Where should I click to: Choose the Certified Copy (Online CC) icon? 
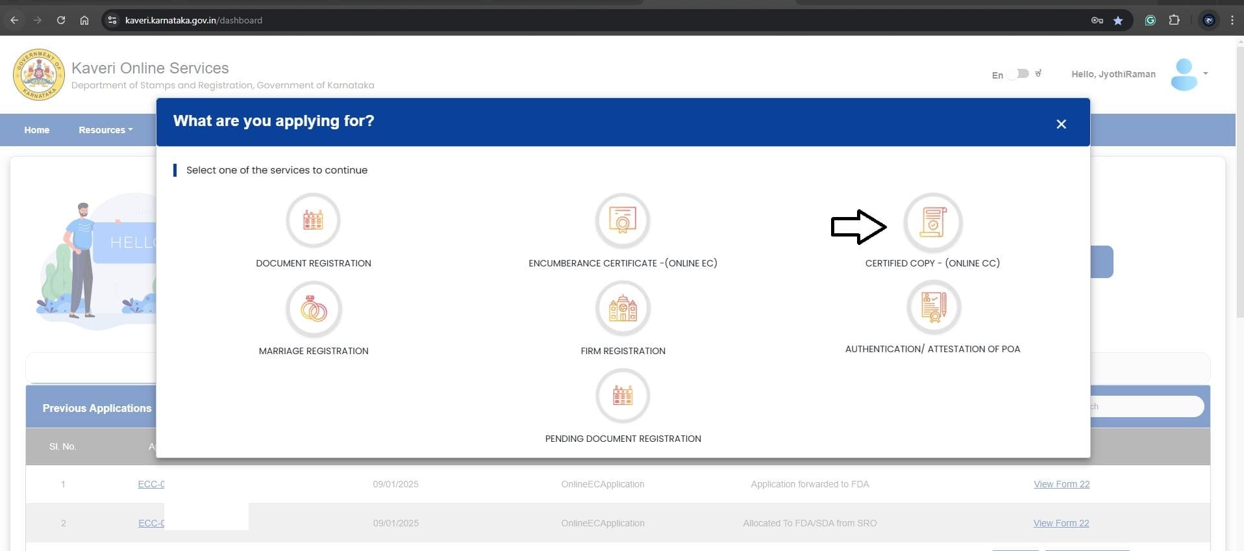(932, 222)
